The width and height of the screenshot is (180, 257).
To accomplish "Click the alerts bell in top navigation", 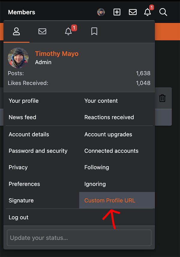I will point(147,12).
